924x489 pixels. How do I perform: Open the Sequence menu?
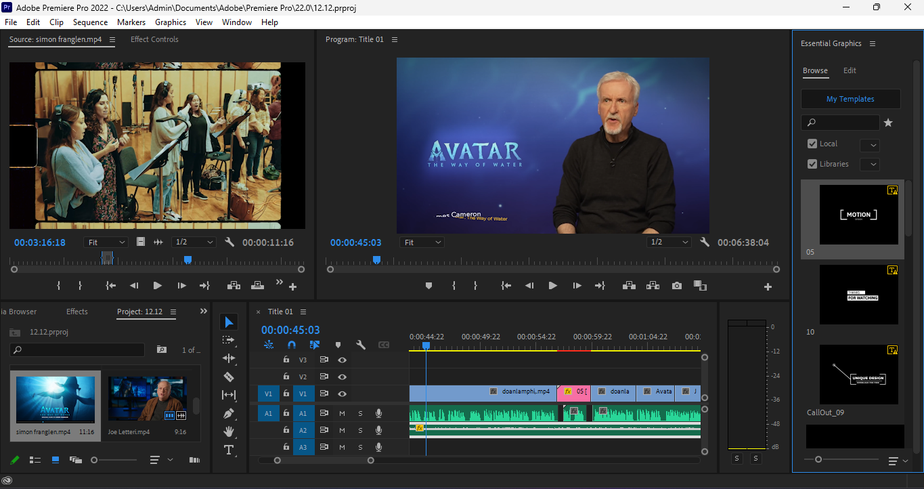click(x=91, y=22)
